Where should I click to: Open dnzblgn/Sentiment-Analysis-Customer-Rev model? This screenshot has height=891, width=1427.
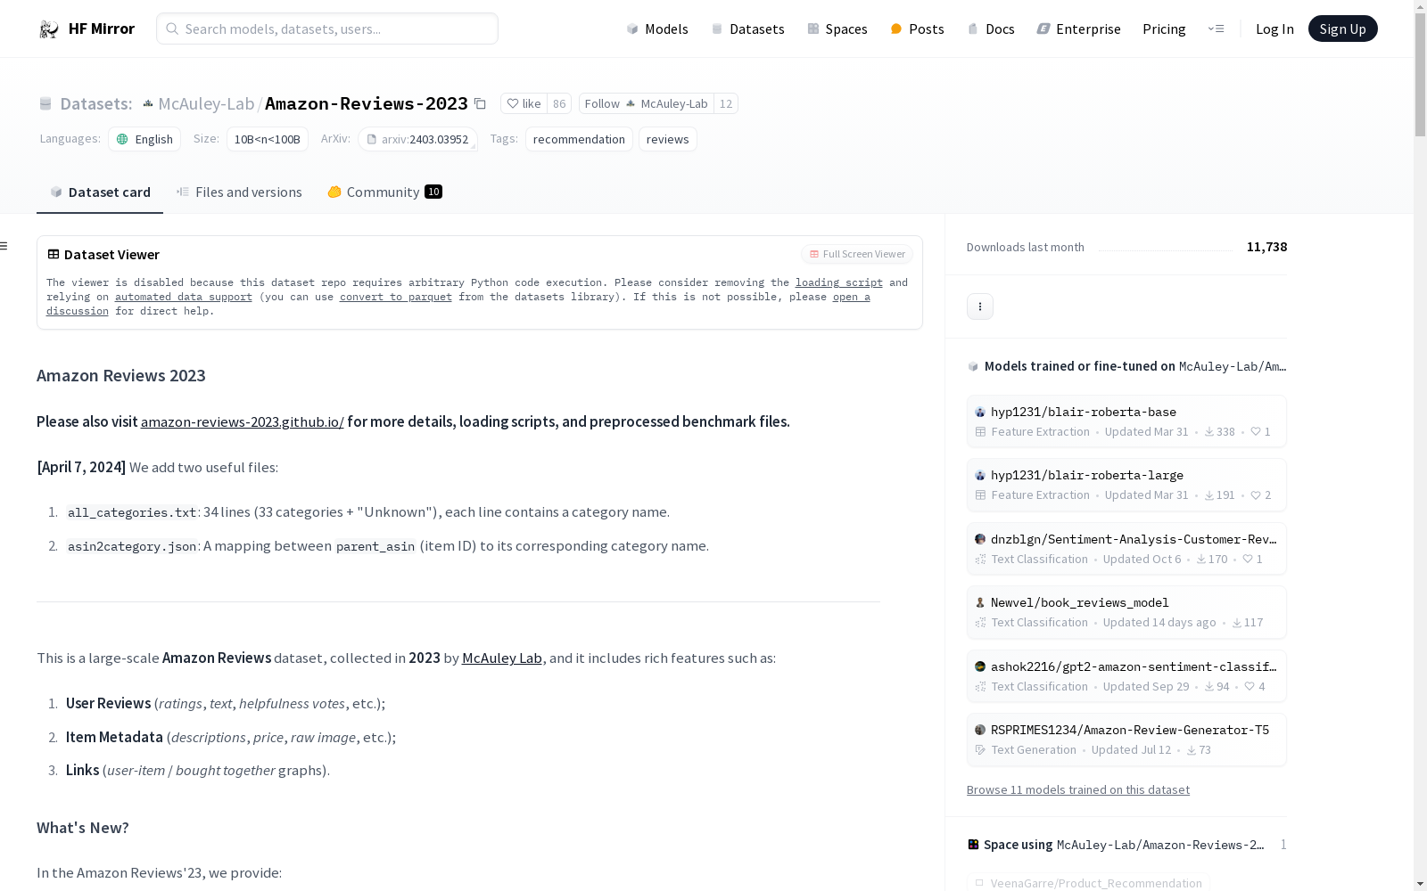[x=1126, y=549]
